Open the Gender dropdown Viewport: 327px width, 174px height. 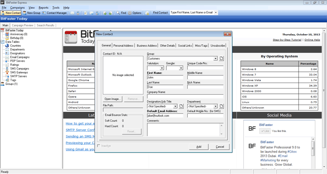coord(181,68)
